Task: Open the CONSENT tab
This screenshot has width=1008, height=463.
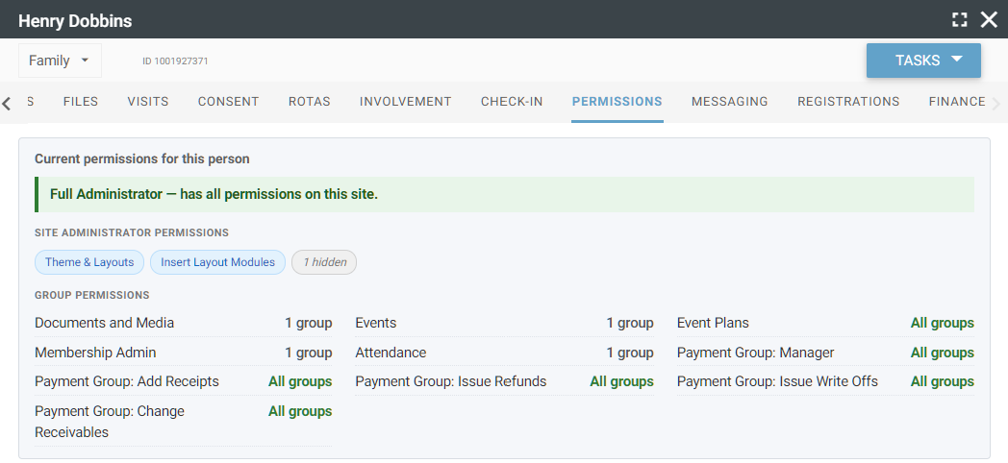Action: (228, 102)
